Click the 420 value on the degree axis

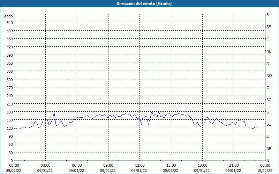coord(10,47)
